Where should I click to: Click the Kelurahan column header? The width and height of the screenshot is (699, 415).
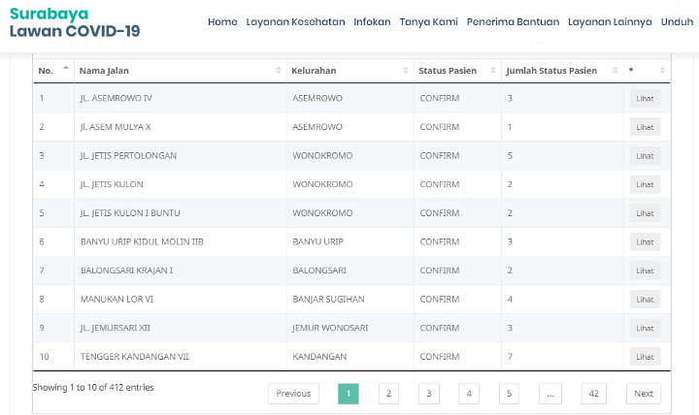349,71
